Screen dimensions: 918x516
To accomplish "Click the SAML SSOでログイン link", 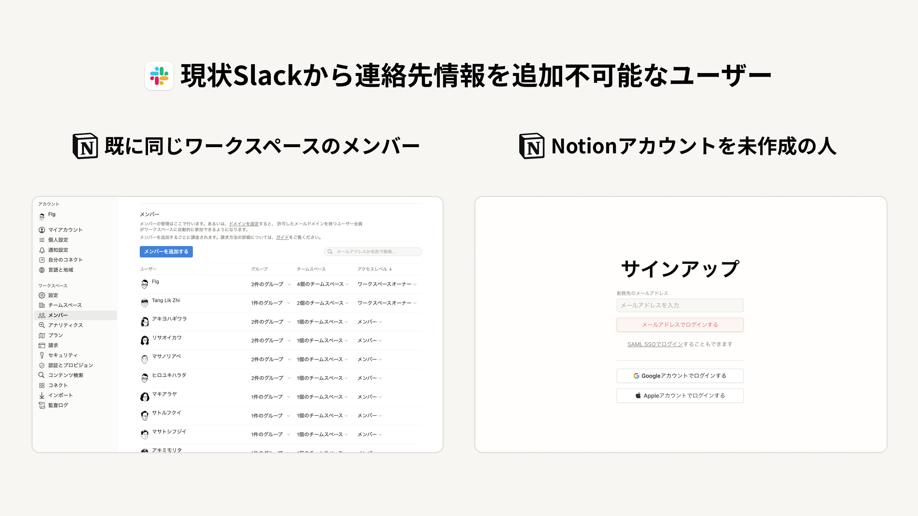I will (x=655, y=344).
